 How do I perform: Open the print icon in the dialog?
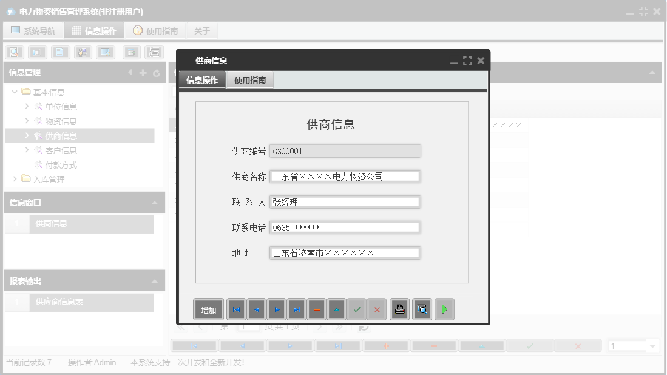[x=399, y=309]
